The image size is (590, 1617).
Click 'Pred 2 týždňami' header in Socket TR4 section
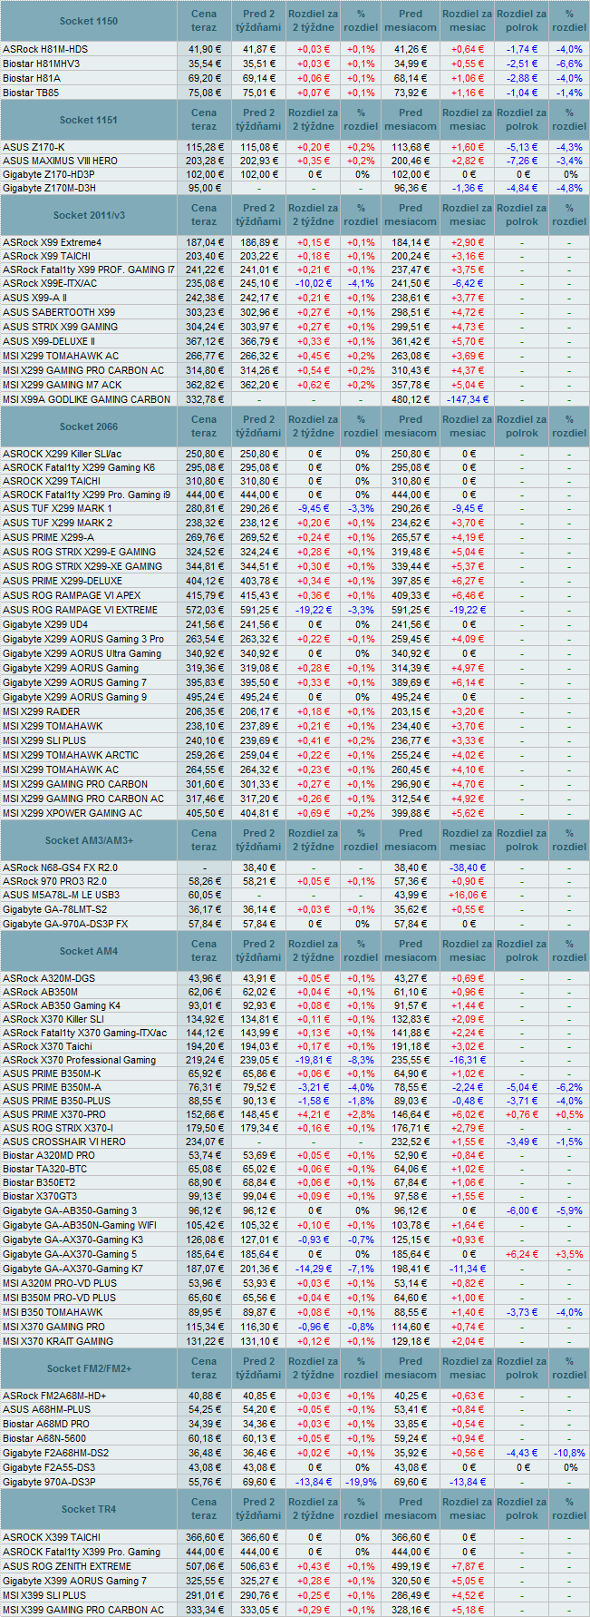[x=259, y=1509]
